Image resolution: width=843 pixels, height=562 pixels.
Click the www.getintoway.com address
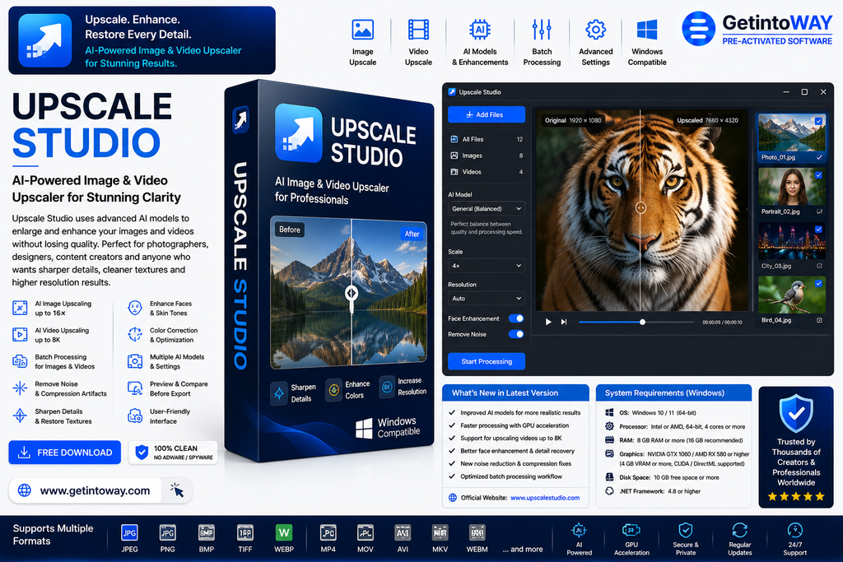pyautogui.click(x=95, y=490)
